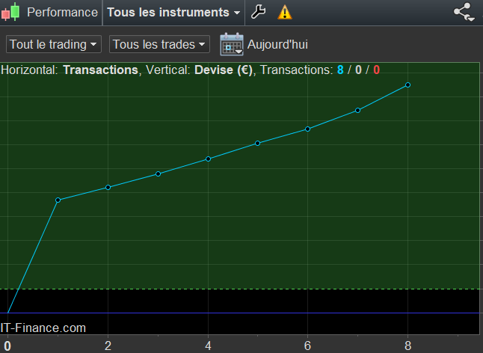Click the white neutral trades count 0
Viewport: 483px width, 353px height.
[358, 70]
